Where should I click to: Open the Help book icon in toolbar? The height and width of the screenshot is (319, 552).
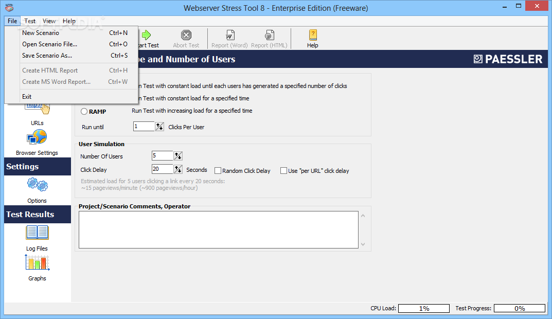pos(313,35)
